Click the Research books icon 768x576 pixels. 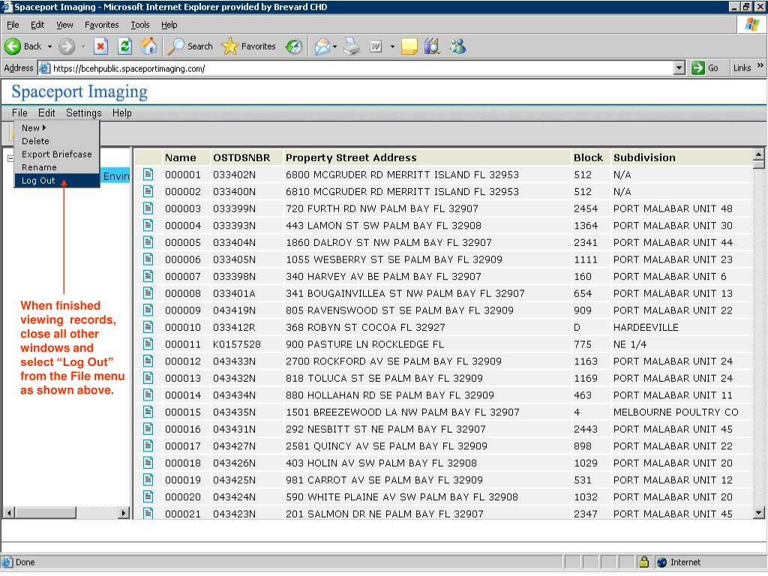tap(432, 46)
